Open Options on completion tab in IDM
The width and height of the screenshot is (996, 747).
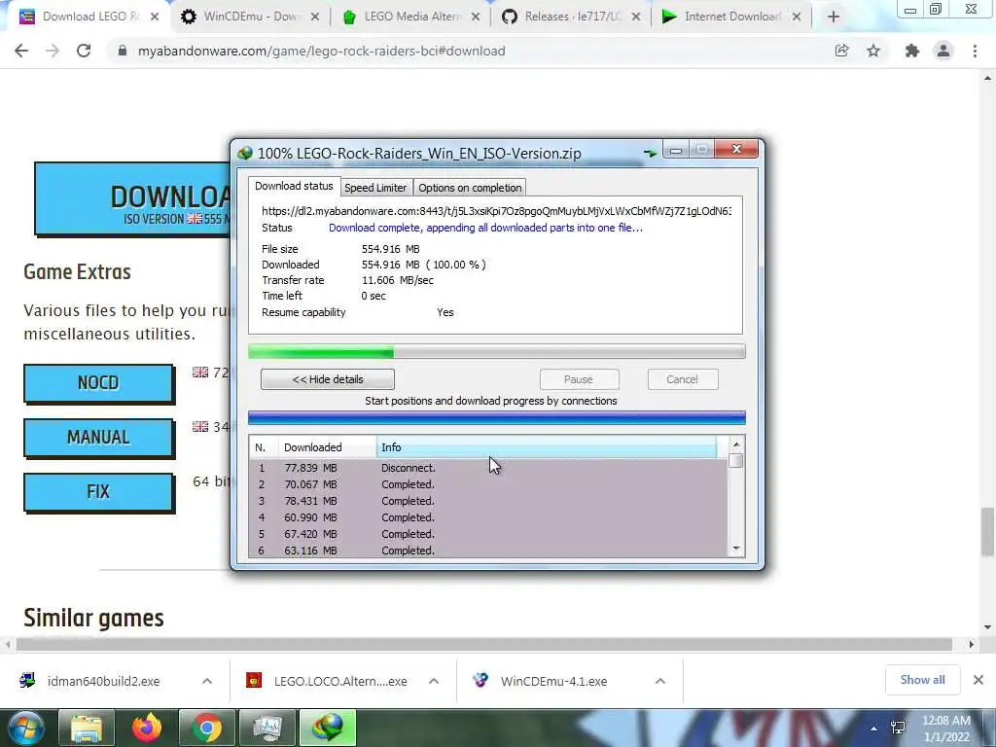470,188
